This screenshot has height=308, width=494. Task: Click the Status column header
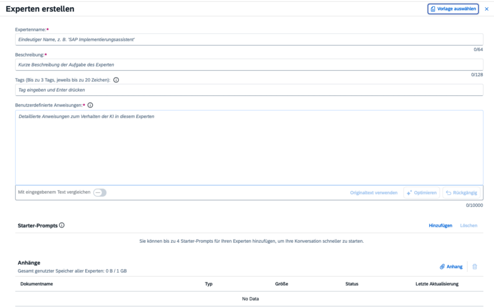[352, 284]
